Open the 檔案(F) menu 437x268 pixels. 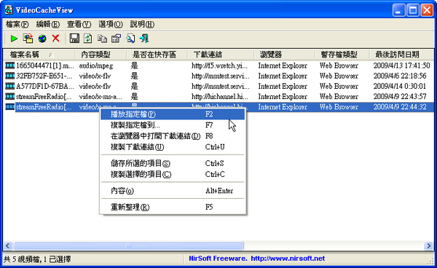coord(17,25)
